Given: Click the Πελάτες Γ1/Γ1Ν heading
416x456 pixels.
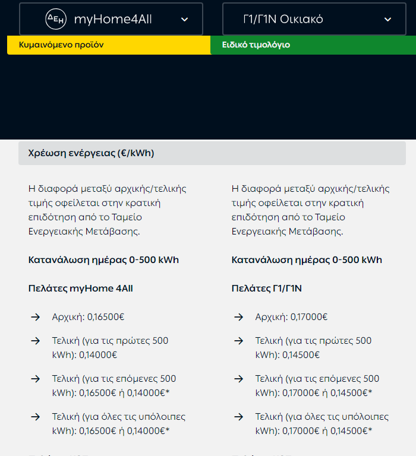Looking at the screenshot, I should tap(266, 289).
